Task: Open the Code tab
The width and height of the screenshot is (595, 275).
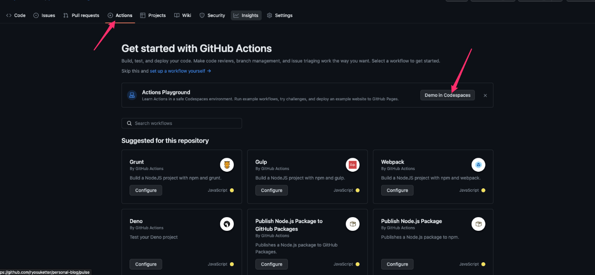Action: coord(16,15)
